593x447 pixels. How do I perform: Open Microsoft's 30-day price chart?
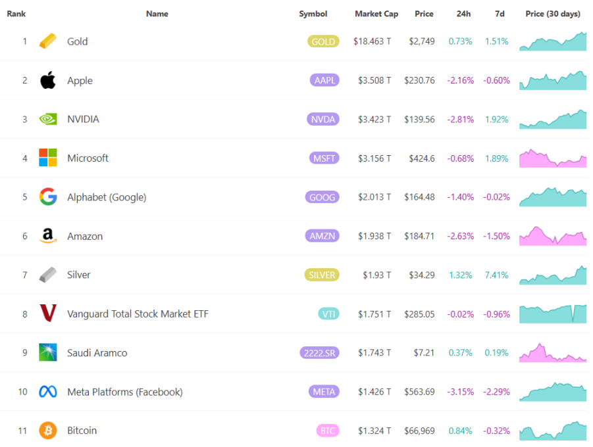(x=552, y=158)
